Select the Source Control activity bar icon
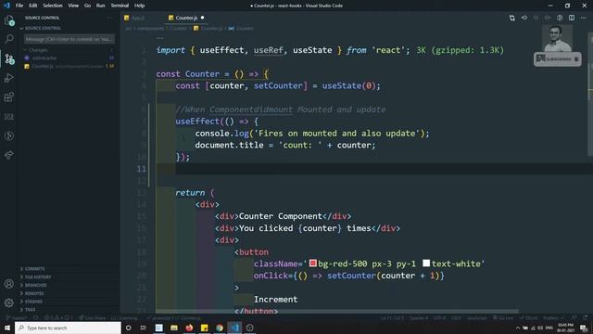Image resolution: width=593 pixels, height=334 pixels. (9, 58)
